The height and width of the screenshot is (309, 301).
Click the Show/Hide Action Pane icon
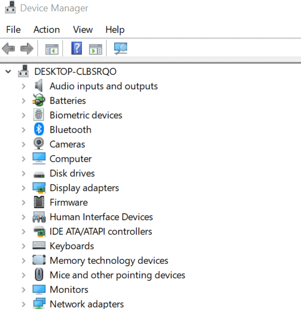[96, 49]
